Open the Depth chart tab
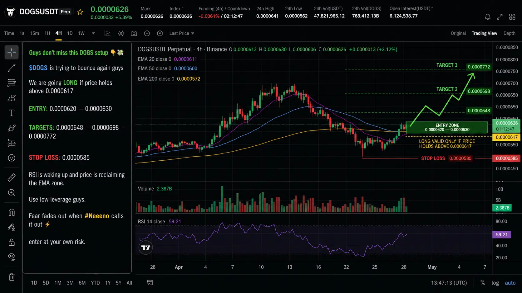Image resolution: width=522 pixels, height=293 pixels. click(509, 33)
